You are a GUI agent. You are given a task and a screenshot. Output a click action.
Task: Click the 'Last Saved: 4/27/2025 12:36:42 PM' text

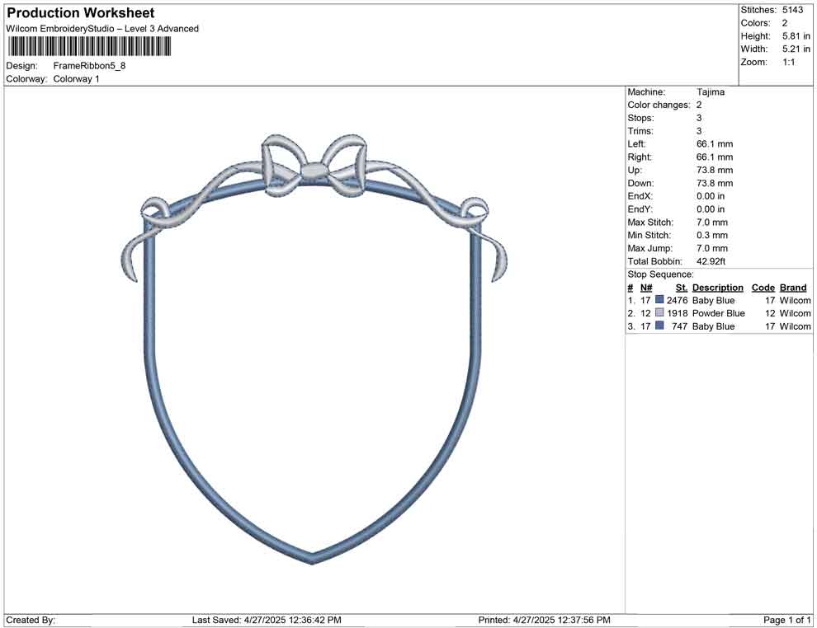tap(267, 620)
